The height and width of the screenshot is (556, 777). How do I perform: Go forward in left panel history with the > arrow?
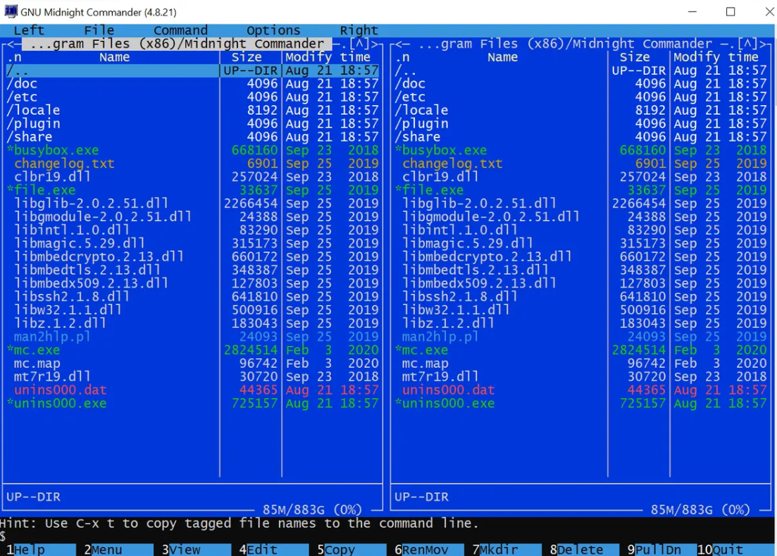[x=375, y=44]
